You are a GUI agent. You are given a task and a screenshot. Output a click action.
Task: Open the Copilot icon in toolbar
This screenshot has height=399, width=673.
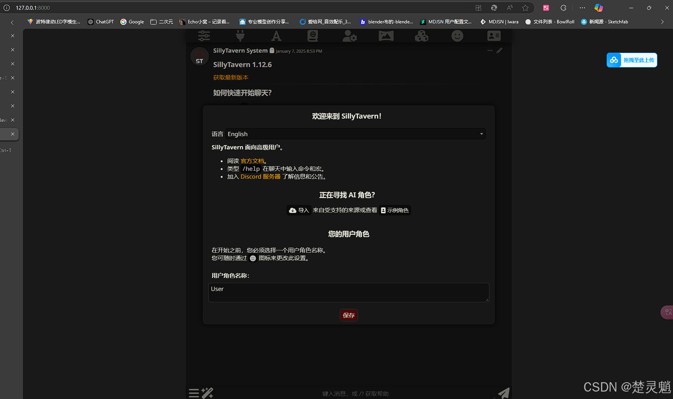point(598,8)
